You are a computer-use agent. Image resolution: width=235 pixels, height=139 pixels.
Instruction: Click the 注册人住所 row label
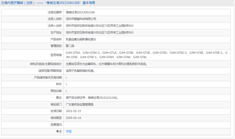tap(55, 26)
